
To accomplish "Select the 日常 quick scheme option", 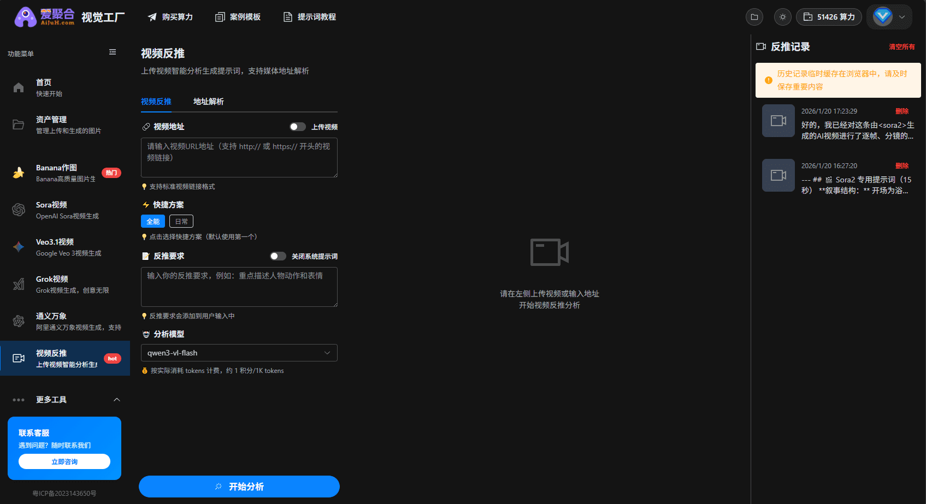I will [x=181, y=221].
